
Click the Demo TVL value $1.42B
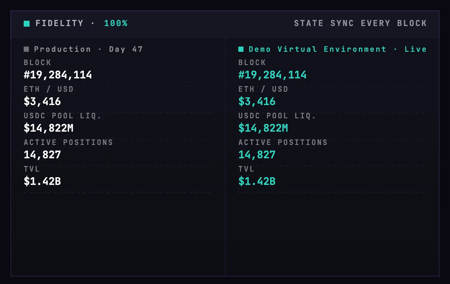coord(257,181)
